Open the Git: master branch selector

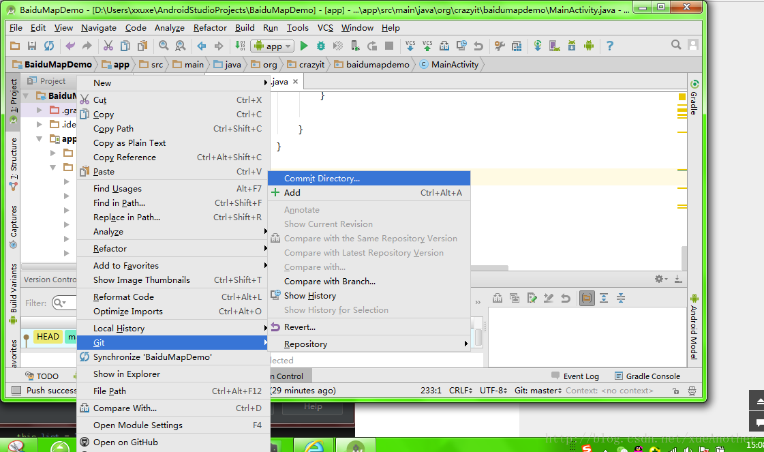(x=538, y=391)
